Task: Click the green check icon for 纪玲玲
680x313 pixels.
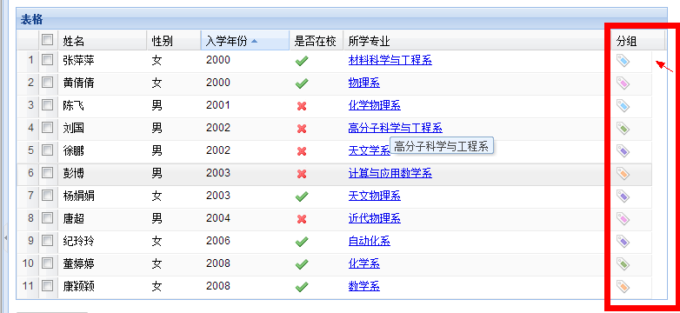Action: [302, 242]
